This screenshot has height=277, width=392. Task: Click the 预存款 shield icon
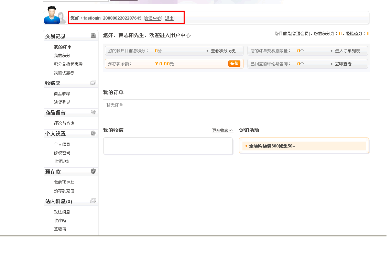(93, 171)
